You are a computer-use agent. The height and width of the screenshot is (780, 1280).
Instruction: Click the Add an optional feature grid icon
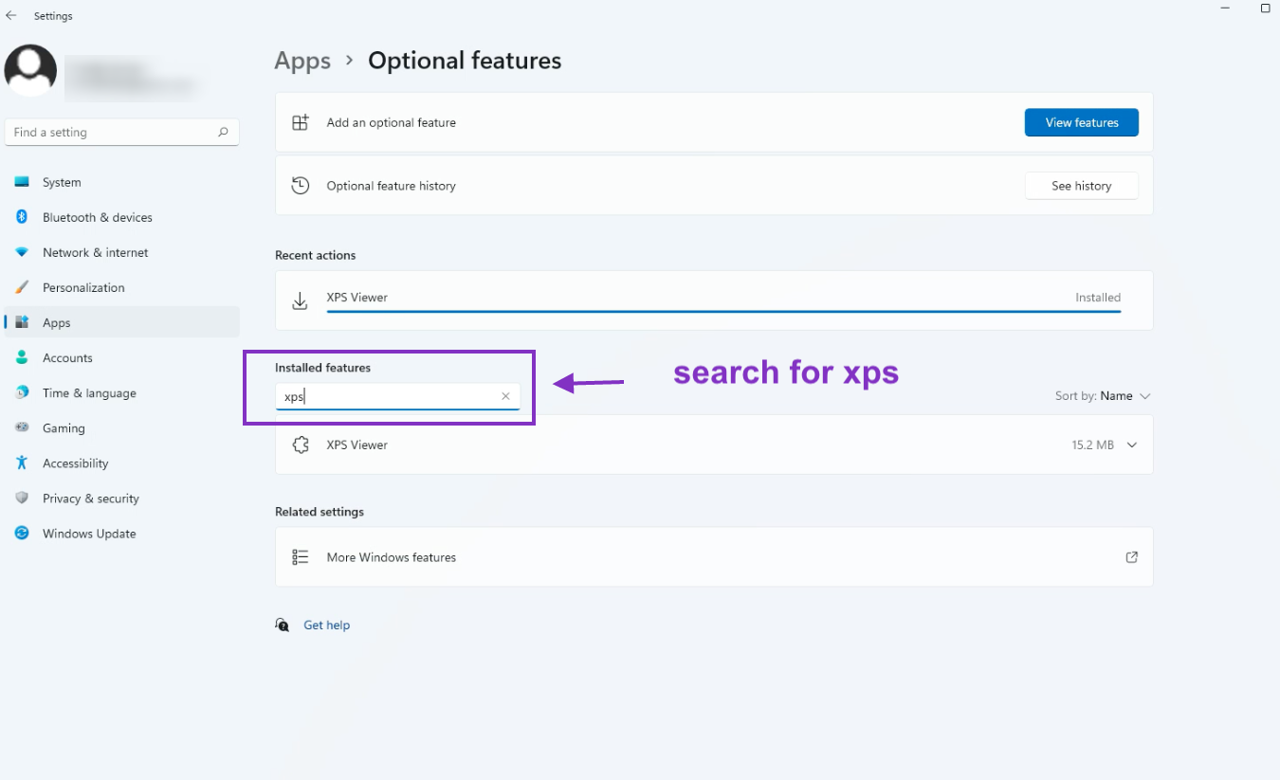[x=301, y=122]
